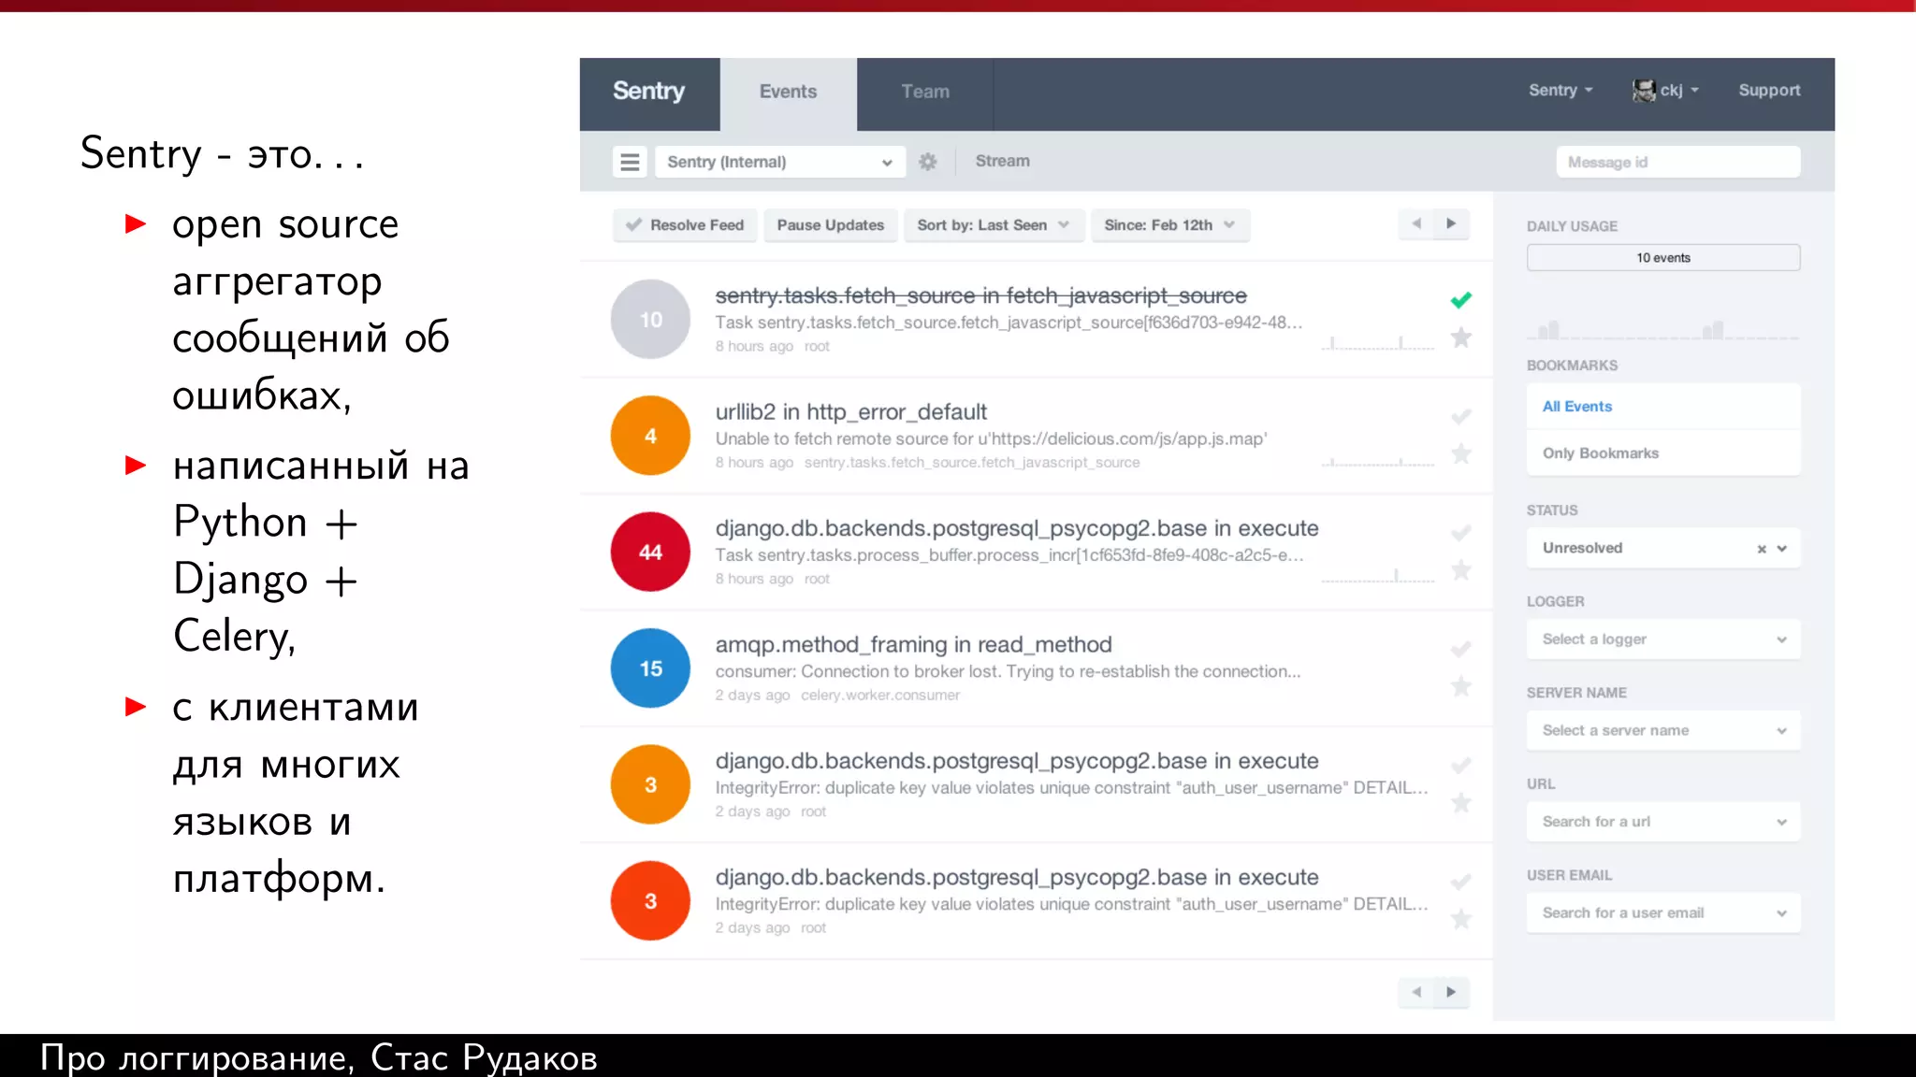Bookmark the urllib2 event with star
This screenshot has height=1077, width=1916.
click(x=1460, y=454)
